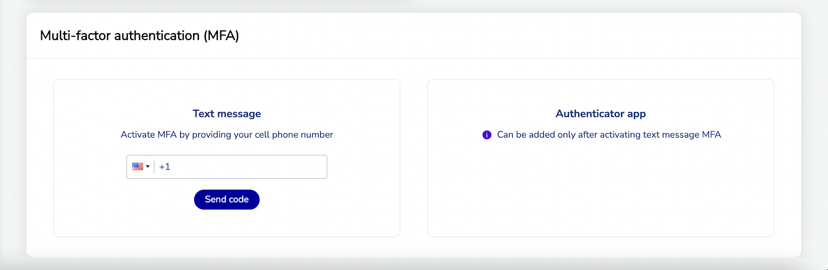Click the purple info icon

tap(487, 135)
